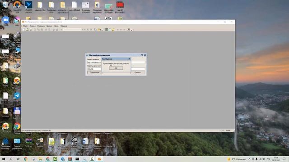Image resolution: width=289 pixels, height=162 pixels.
Task: Click the taskbar clock and date
Action: point(276,159)
